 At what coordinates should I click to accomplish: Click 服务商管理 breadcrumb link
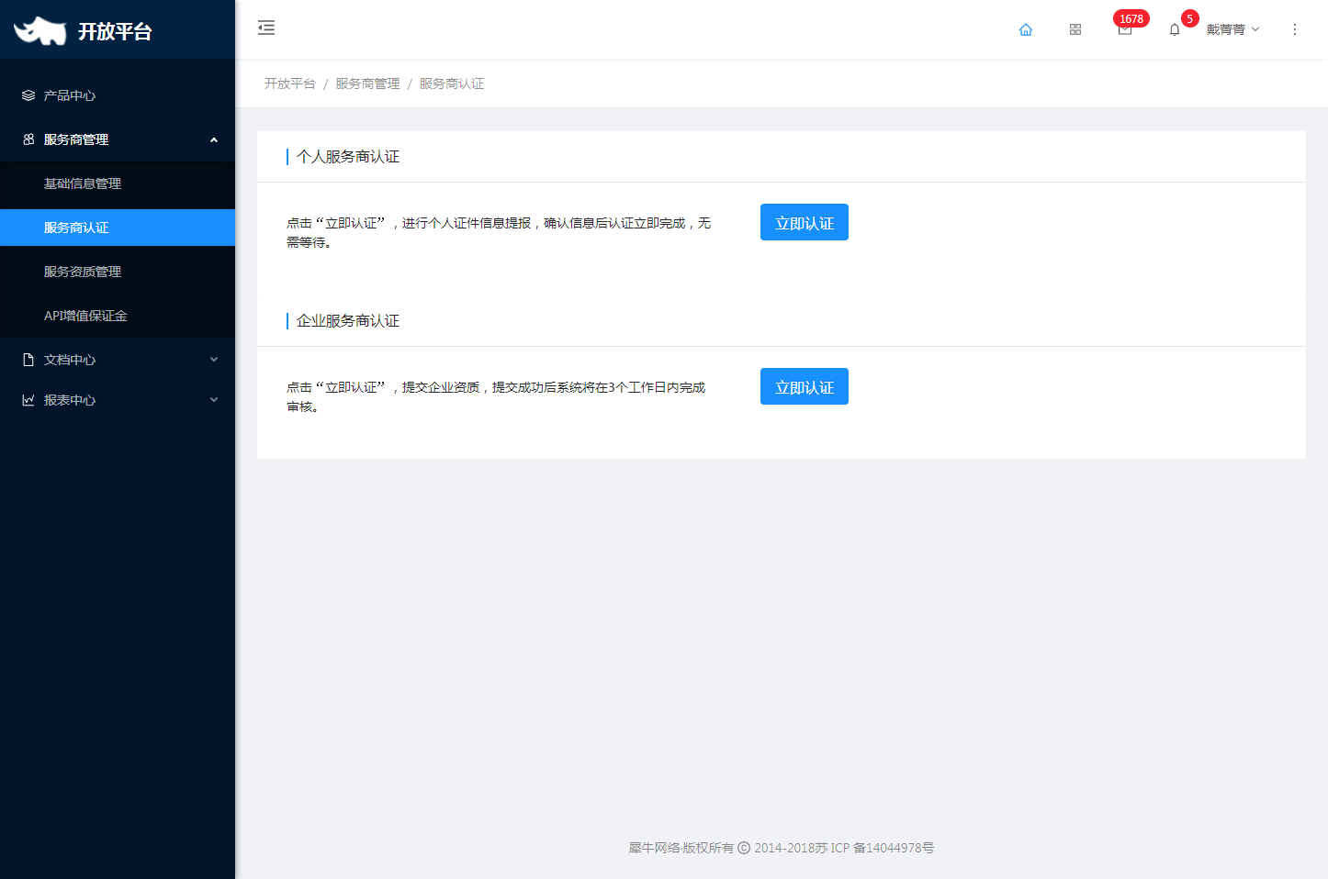coord(367,83)
